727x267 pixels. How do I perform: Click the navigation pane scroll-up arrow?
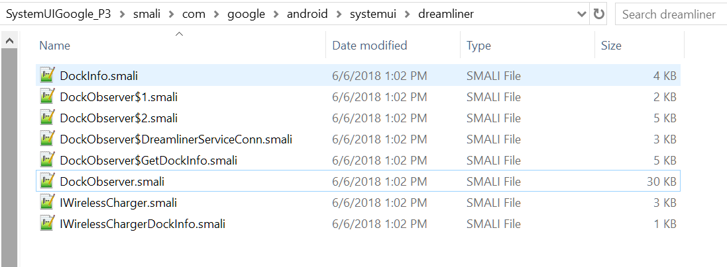coord(9,41)
